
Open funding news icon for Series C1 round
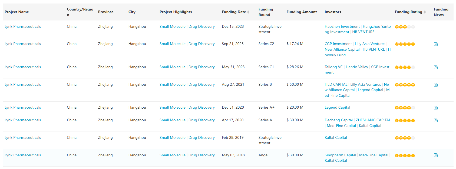point(435,67)
